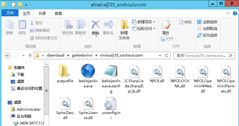Switch to the 查看 (View) tab
The image size is (239, 126).
[58, 13]
